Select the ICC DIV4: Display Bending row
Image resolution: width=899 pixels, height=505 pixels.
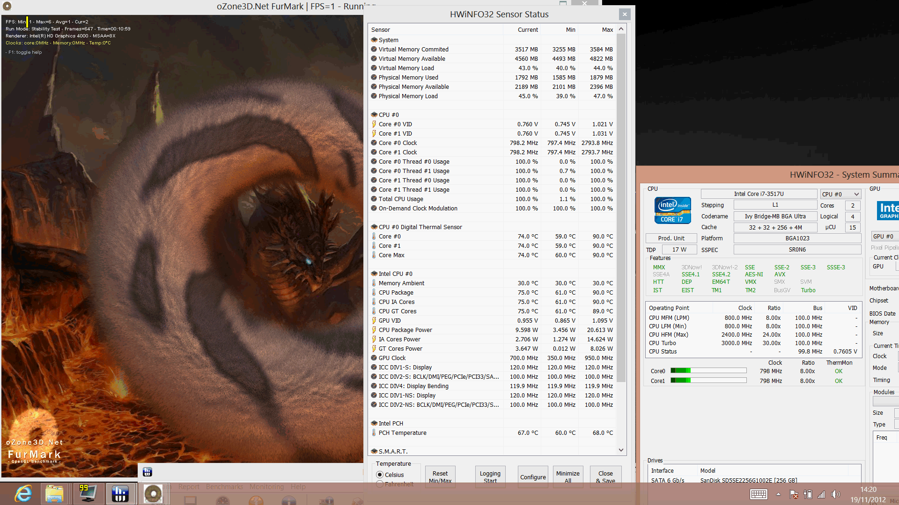[x=492, y=386]
